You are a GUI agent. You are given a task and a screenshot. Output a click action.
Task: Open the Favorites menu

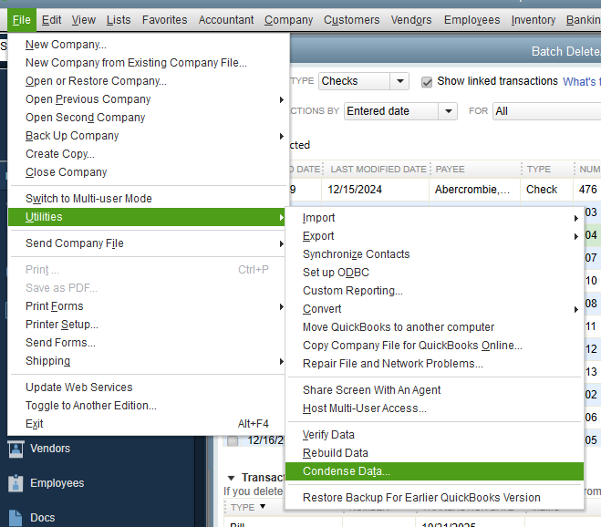(164, 20)
